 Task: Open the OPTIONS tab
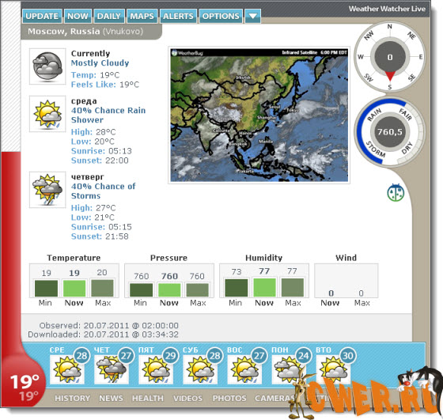tap(221, 16)
